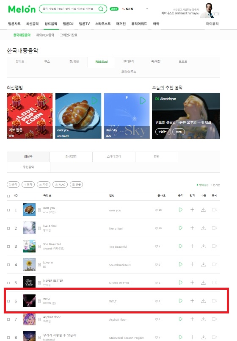Open the 멜론차트 menu item
This screenshot has height=341, width=237.
click(14, 24)
